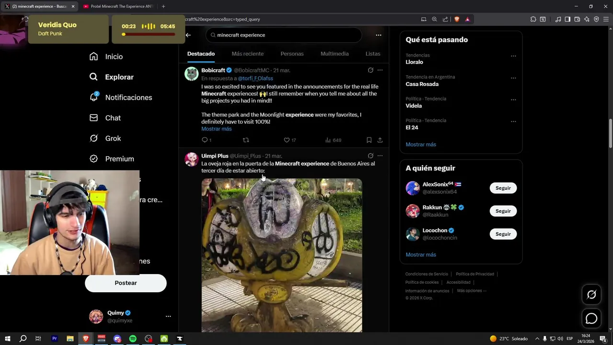
Task: Open options for El 24 trend
Action: tap(513, 122)
